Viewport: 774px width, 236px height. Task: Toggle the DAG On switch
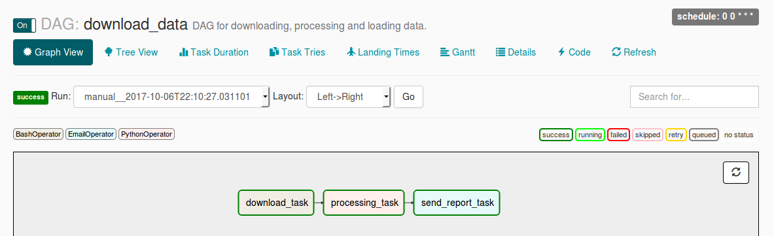[x=25, y=25]
